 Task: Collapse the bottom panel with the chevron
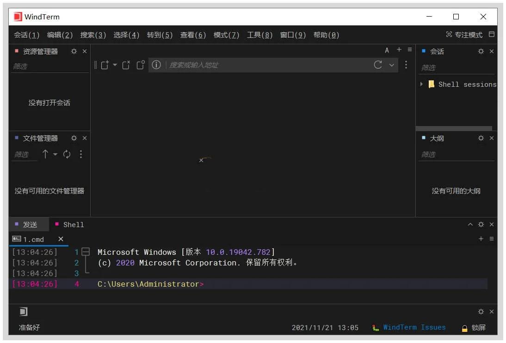coord(470,224)
